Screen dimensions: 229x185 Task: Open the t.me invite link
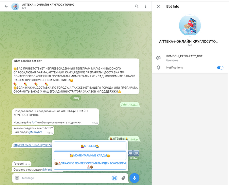pos(33,145)
